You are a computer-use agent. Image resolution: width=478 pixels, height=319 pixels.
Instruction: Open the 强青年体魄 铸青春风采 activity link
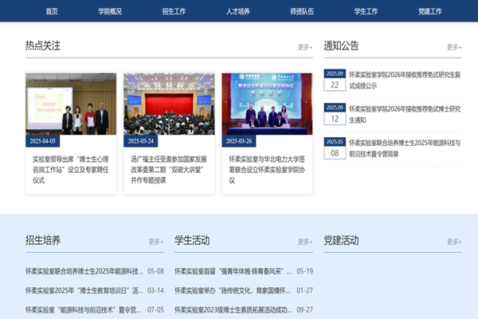pos(233,271)
